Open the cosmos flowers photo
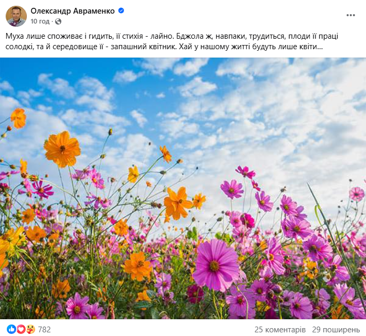Viewport: 366px width, 336px height. pos(183,188)
